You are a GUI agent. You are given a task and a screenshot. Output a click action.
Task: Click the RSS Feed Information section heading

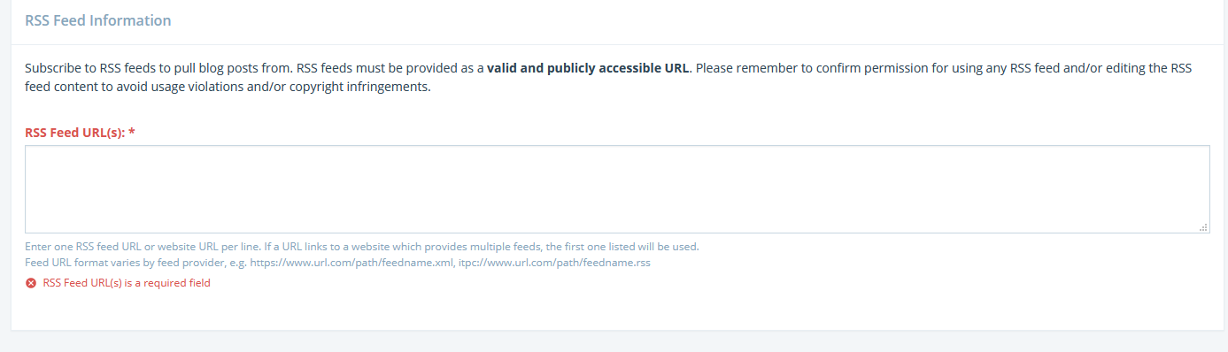click(x=98, y=20)
